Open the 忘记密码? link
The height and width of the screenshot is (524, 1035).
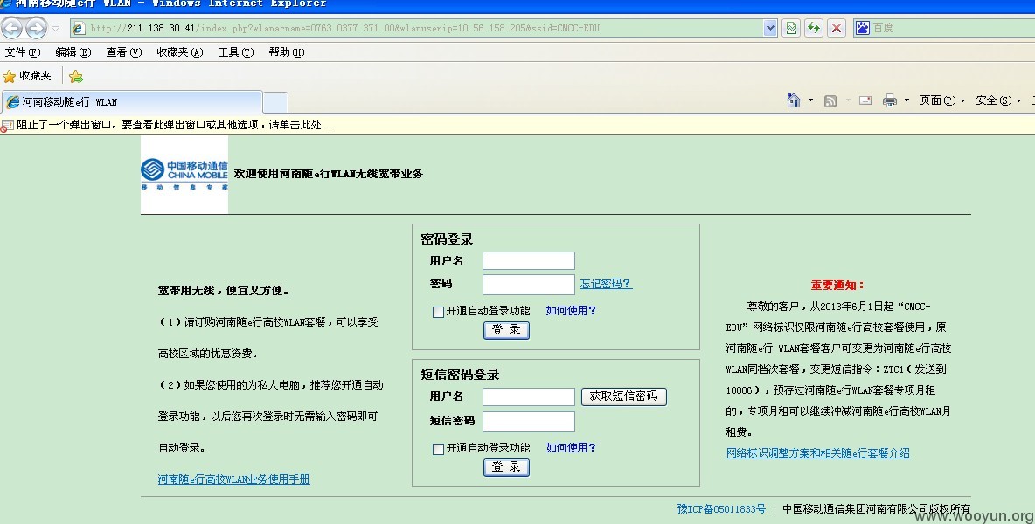[606, 284]
